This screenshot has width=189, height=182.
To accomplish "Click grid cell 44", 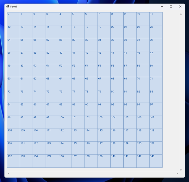I will (x=117, y=58).
